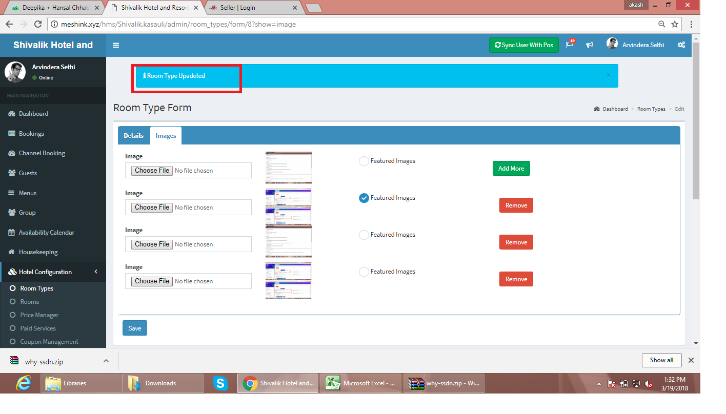Remove the third image row
This screenshot has width=726, height=414.
[x=516, y=242]
